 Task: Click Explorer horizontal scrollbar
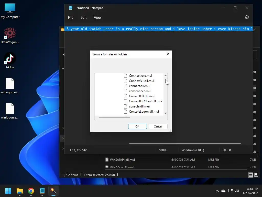click(x=176, y=170)
